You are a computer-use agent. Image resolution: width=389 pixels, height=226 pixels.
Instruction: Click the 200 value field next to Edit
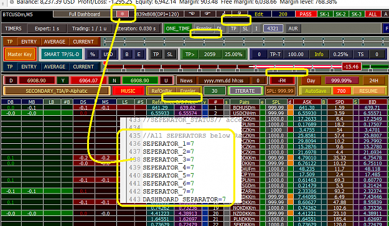point(283,14)
